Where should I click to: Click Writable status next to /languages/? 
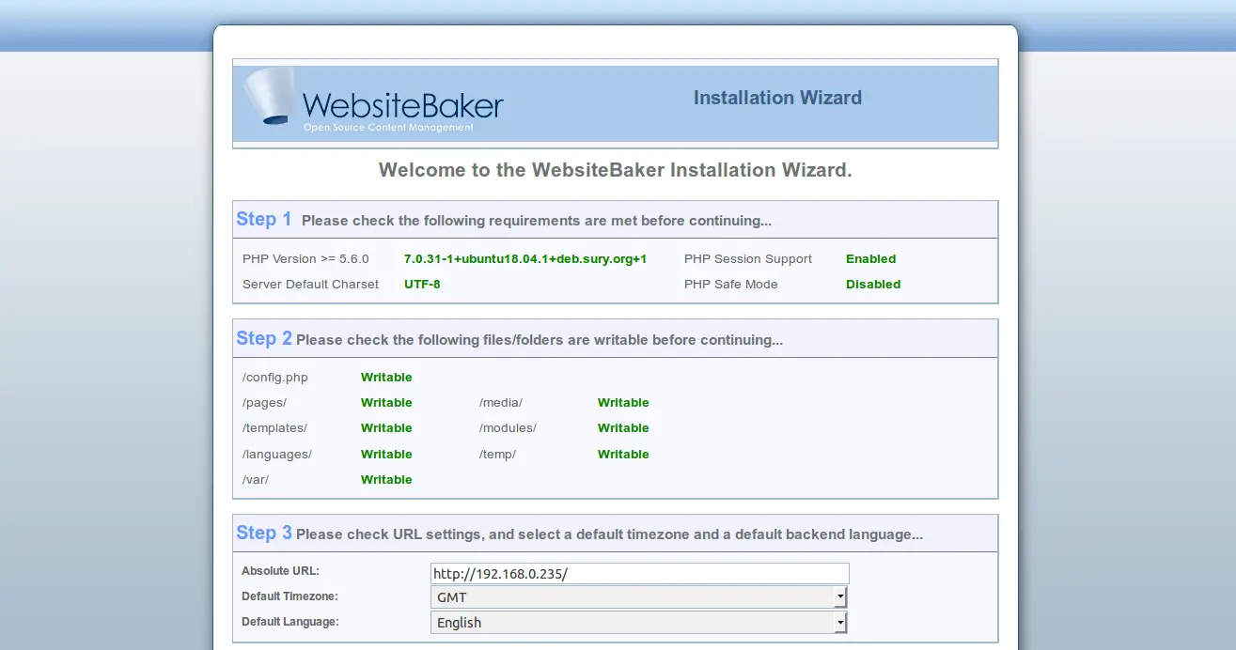[386, 455]
